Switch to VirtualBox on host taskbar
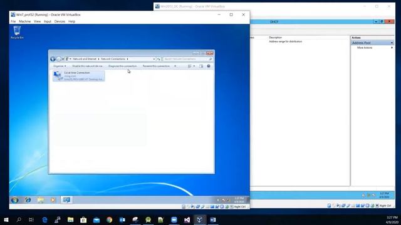 (x=200, y=219)
